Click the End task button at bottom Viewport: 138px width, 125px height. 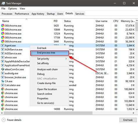coord(128,120)
